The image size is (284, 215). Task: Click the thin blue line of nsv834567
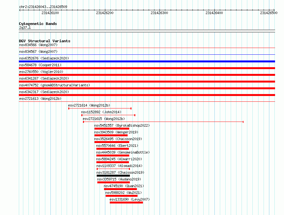(x=147, y=54)
